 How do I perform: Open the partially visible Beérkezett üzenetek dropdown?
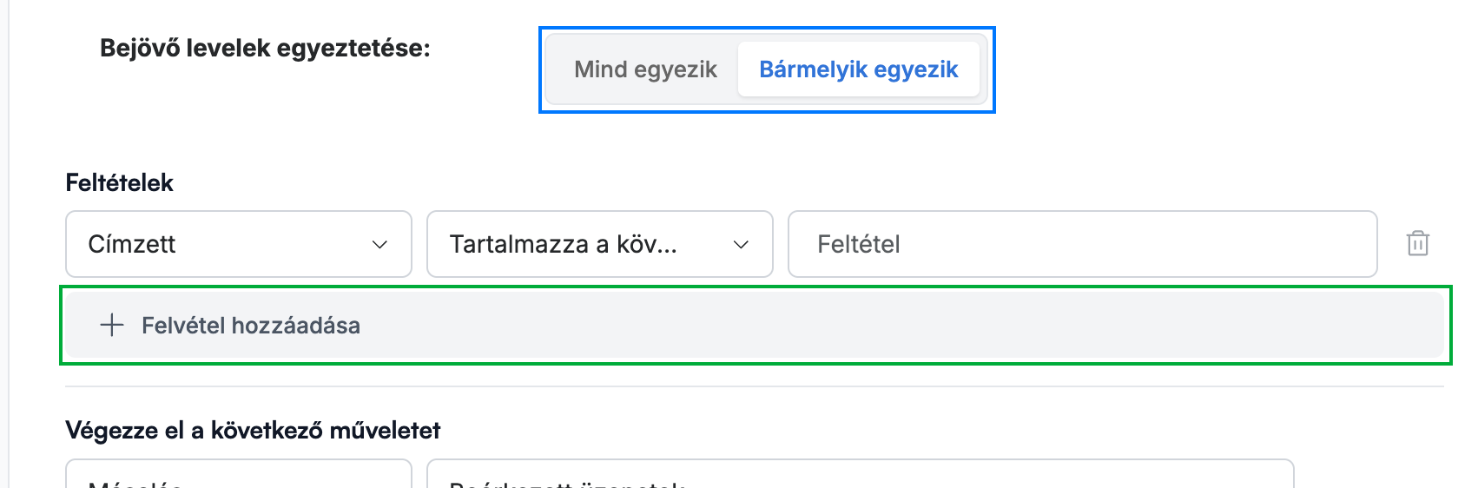click(861, 474)
